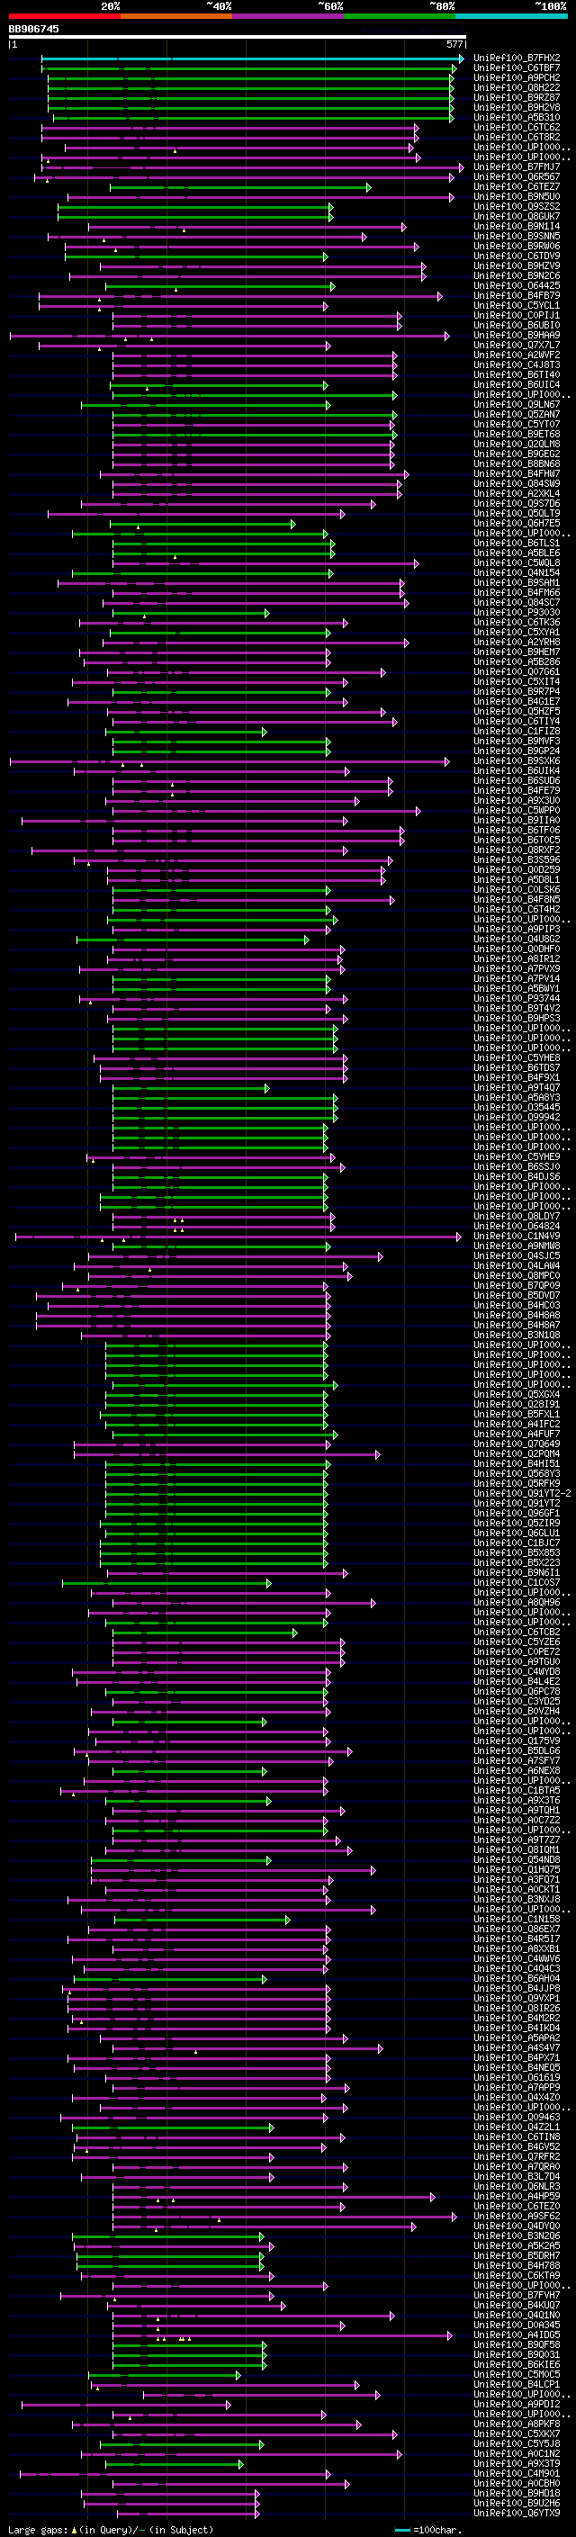576x2537 pixels.
Task: Select hit UniRef100_B9HAA9
Action: point(517,336)
